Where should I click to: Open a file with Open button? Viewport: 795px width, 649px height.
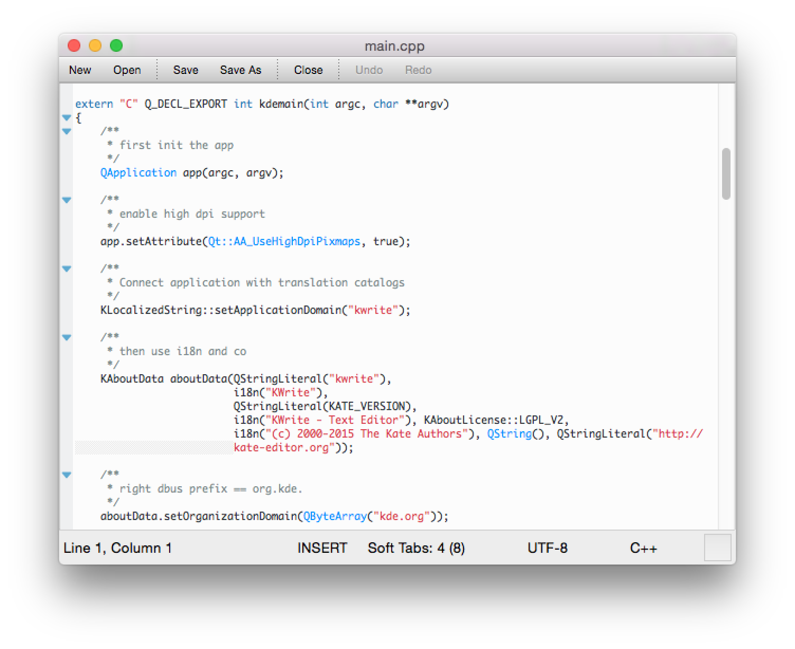[127, 70]
